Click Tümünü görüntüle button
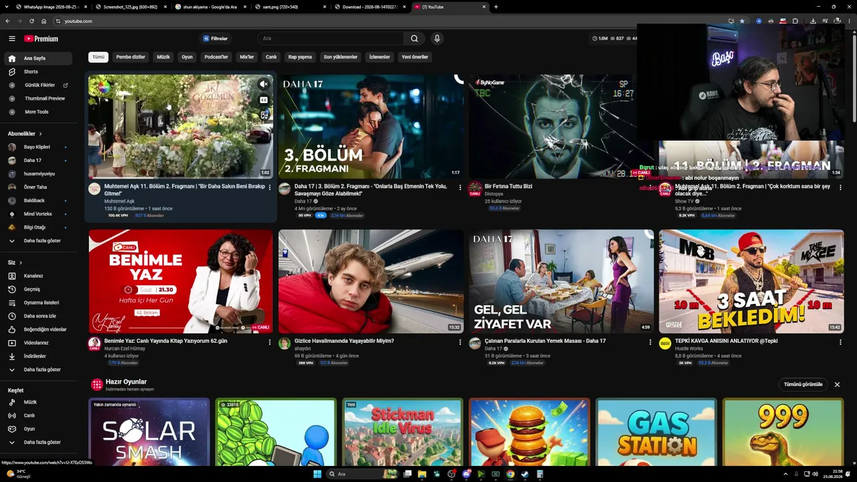857x482 pixels. [803, 384]
